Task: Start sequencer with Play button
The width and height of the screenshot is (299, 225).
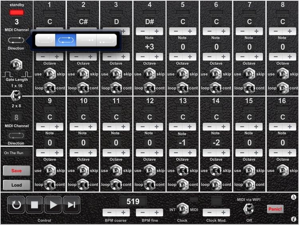Action: click(x=53, y=205)
